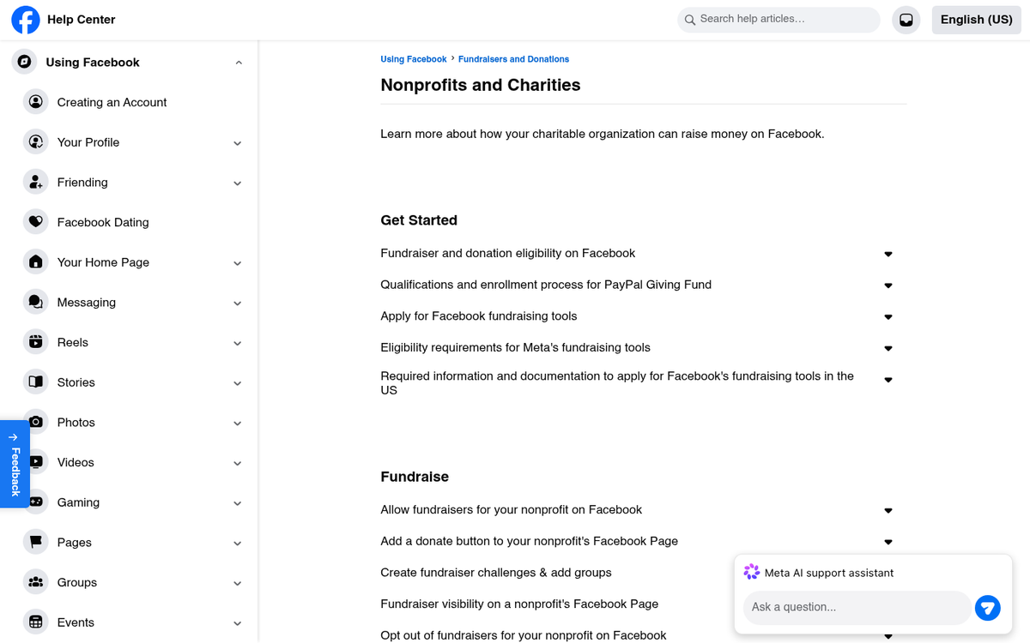Screen dimensions: 1030x643
Task: Click the Meta AI assistant sparkle icon
Action: [x=752, y=571]
